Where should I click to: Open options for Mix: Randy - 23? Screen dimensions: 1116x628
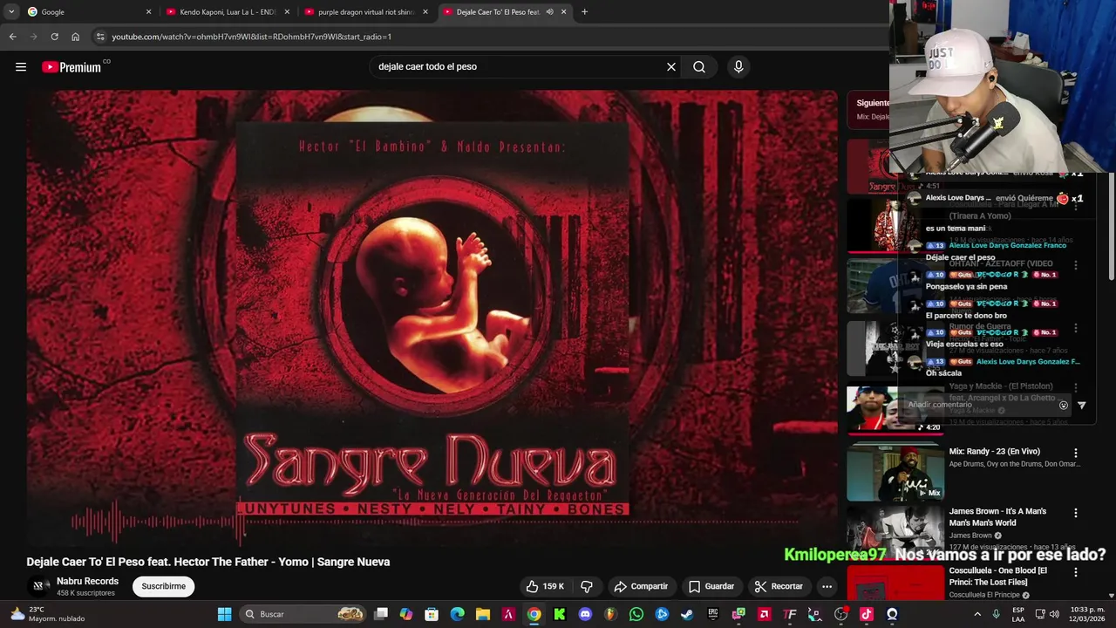1076,454
